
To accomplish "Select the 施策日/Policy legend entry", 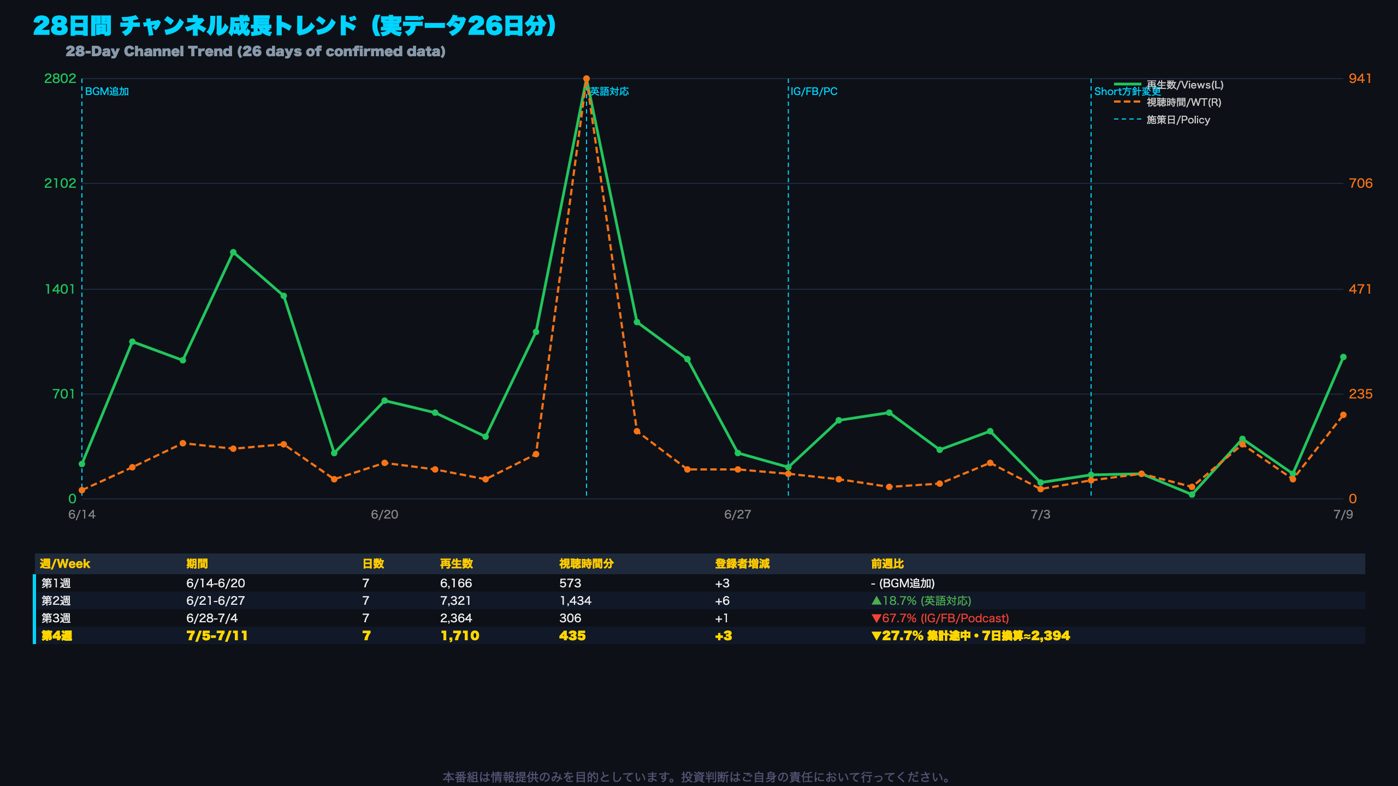I will pos(1162,120).
